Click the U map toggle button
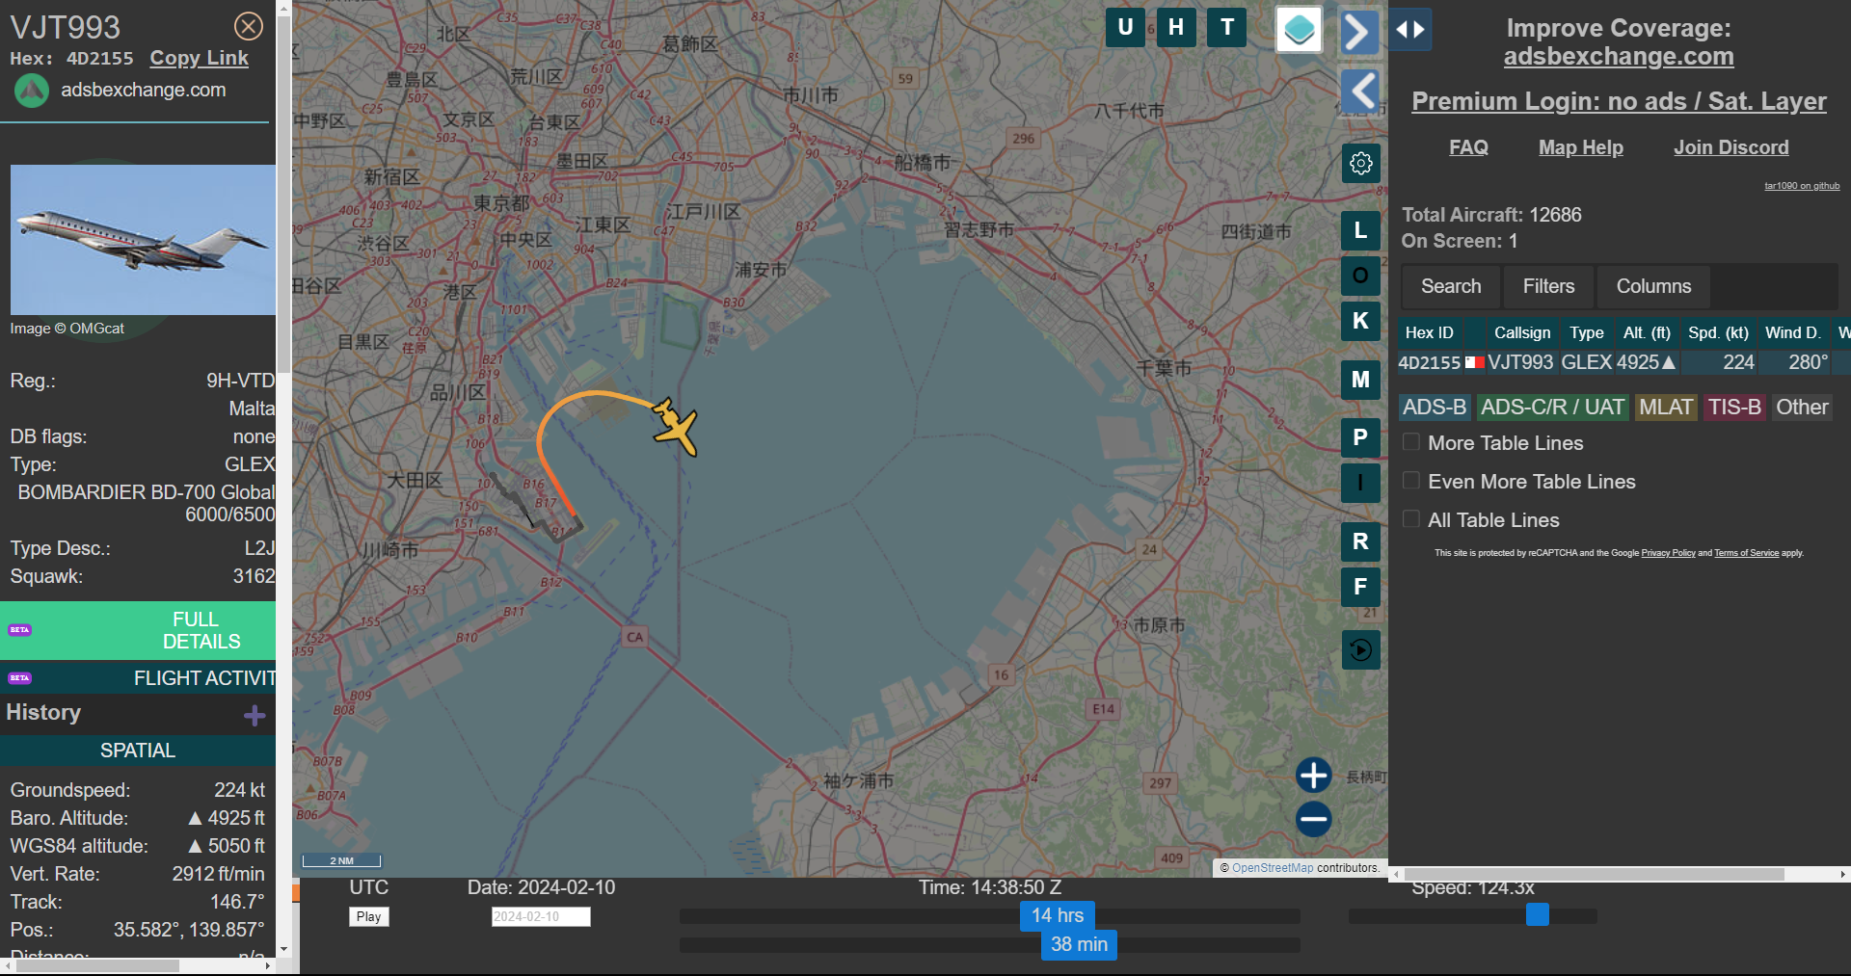Image resolution: width=1851 pixels, height=976 pixels. click(1125, 27)
